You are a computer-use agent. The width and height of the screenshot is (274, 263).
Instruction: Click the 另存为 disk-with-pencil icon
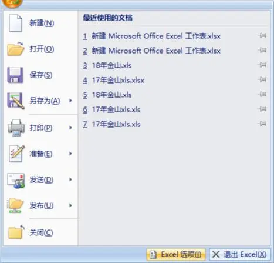coord(16,101)
